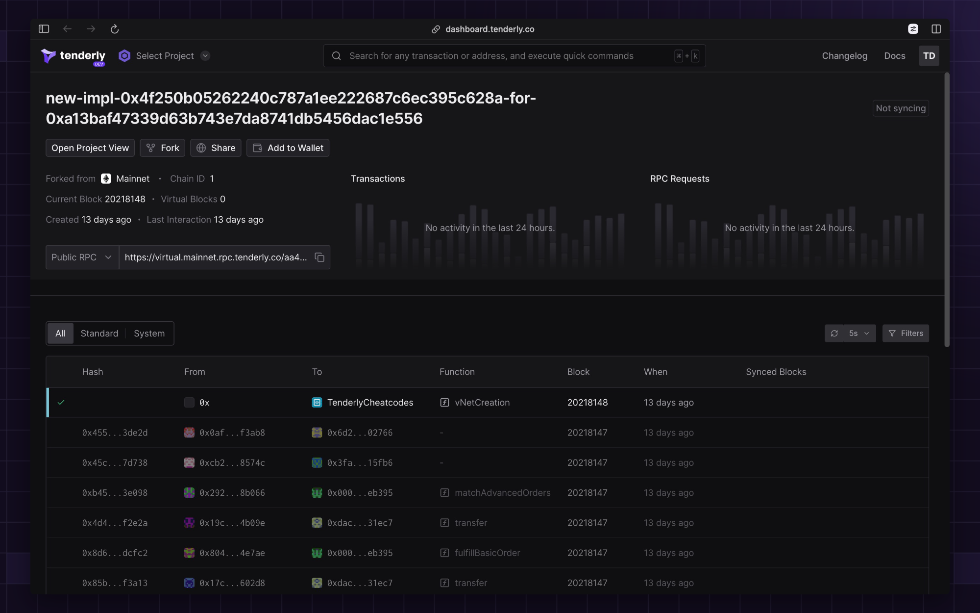Select the All transactions tab
Screen dimensions: 980x613
coord(60,332)
